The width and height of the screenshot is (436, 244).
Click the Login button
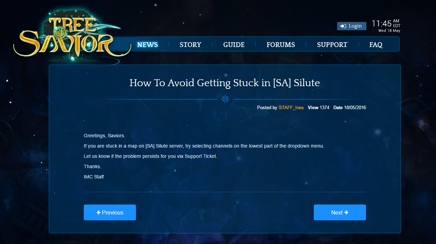352,26
